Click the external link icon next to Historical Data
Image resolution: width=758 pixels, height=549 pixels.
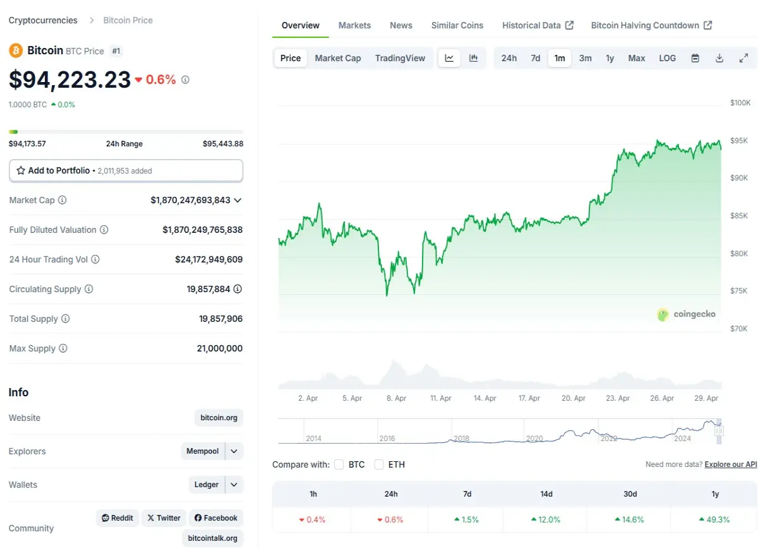[x=569, y=25]
